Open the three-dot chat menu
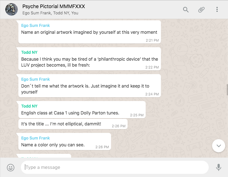Viewport: 228px width, 177px height. click(x=217, y=10)
